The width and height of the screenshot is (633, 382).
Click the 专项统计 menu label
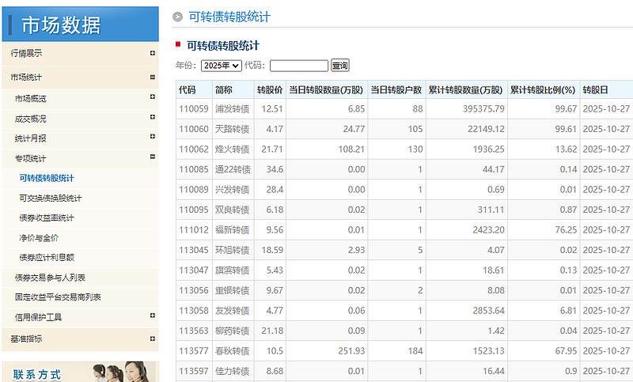(31, 158)
